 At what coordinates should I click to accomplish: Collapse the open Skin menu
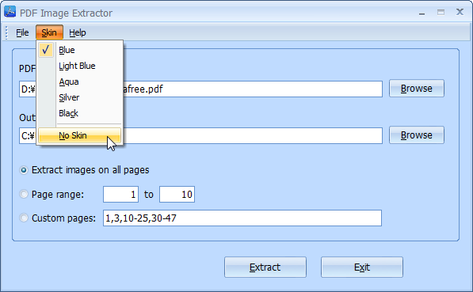pyautogui.click(x=49, y=32)
